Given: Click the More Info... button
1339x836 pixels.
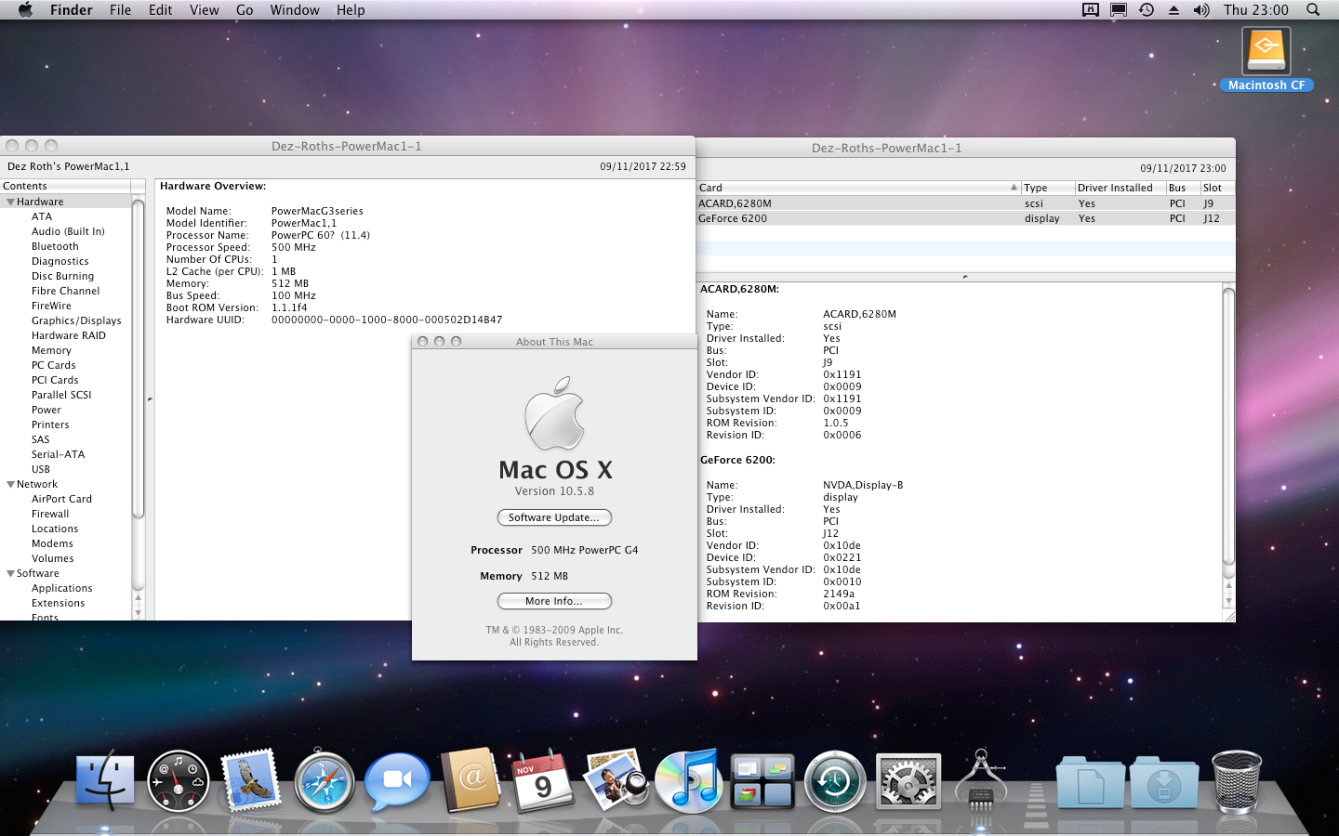Looking at the screenshot, I should click(x=554, y=601).
